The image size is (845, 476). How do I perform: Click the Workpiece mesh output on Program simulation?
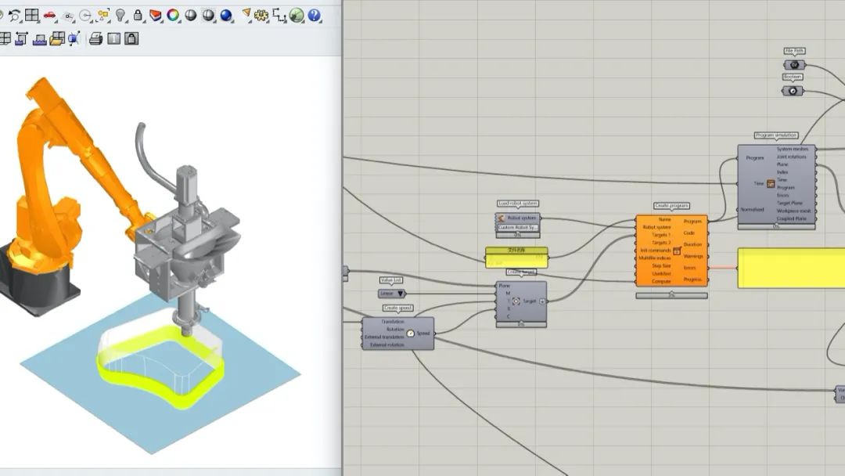point(793,211)
